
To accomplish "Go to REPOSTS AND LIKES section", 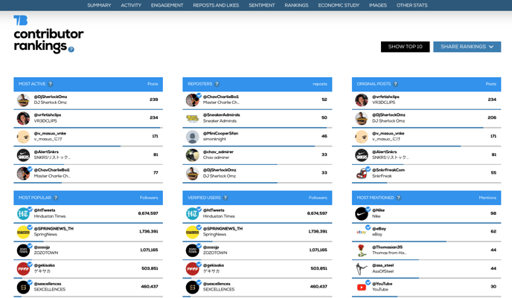I will (216, 5).
